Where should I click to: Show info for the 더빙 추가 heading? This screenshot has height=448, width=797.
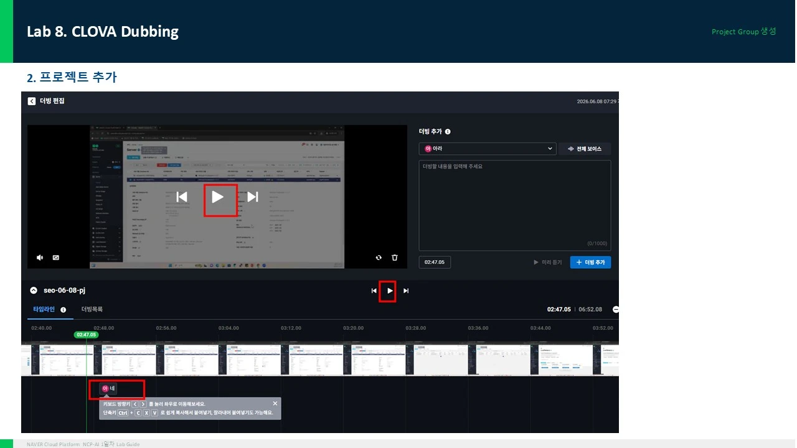point(448,132)
